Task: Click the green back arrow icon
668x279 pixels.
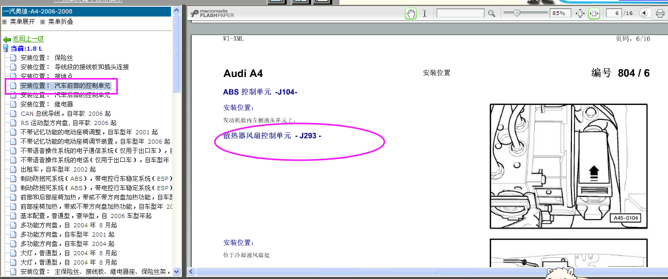Action: (7, 39)
